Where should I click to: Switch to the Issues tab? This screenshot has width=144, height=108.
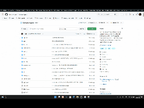(x=11, y=18)
